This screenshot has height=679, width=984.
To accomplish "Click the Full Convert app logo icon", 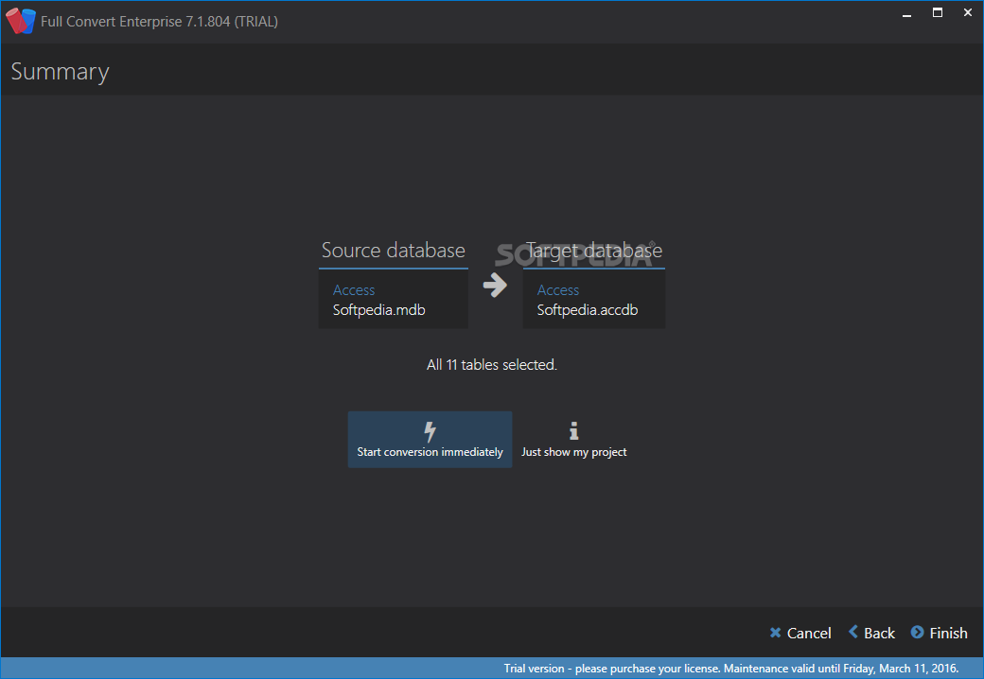I will pos(21,21).
